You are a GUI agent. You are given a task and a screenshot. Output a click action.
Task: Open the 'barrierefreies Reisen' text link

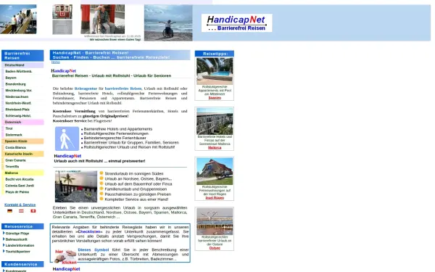(x=123, y=88)
